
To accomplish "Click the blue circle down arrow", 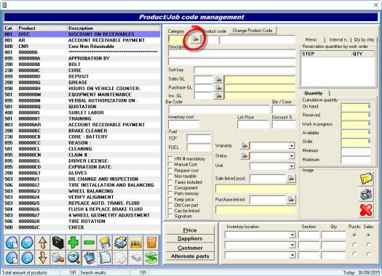I will click(28, 258).
